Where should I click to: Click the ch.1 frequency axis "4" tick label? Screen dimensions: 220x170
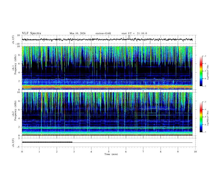[x=19, y=72]
